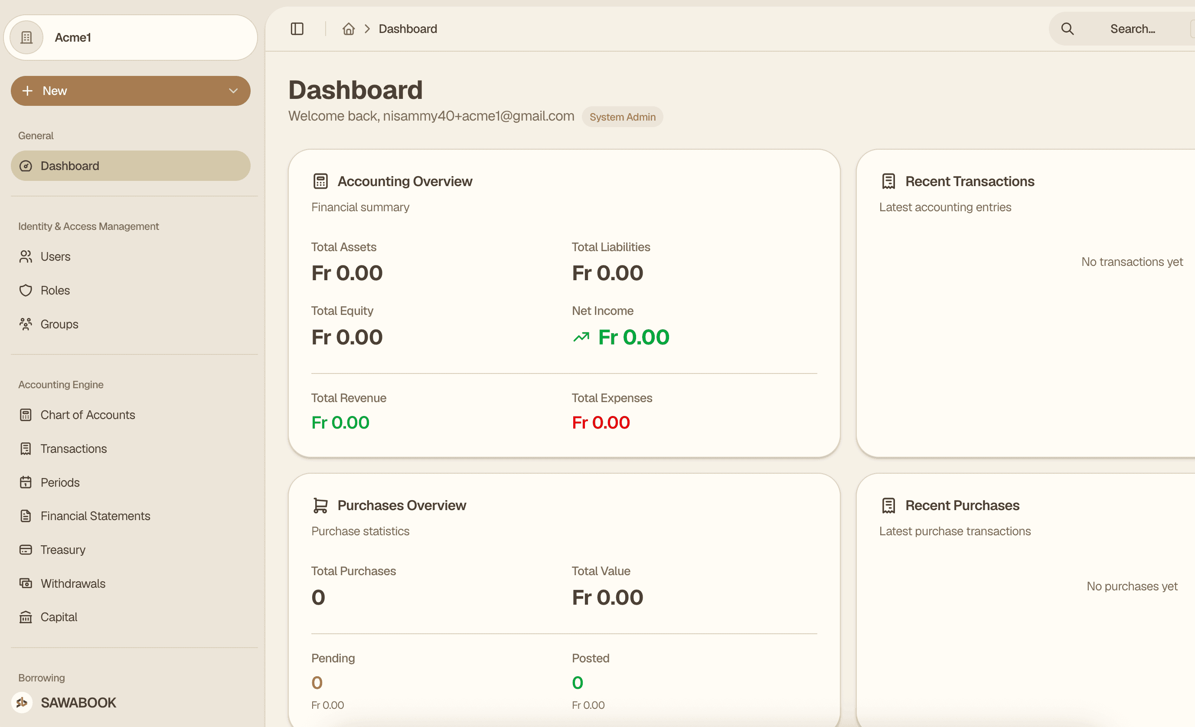The image size is (1195, 727).
Task: Open Users in the sidebar
Action: (x=131, y=257)
